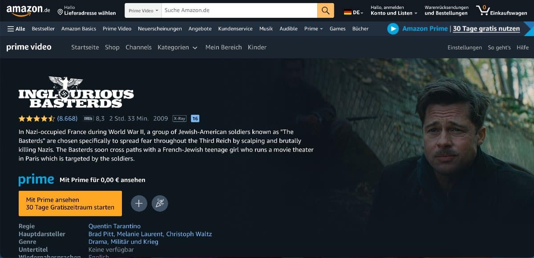The height and width of the screenshot is (258, 534).
Task: Open Bestseller in the nav bar
Action: [43, 28]
